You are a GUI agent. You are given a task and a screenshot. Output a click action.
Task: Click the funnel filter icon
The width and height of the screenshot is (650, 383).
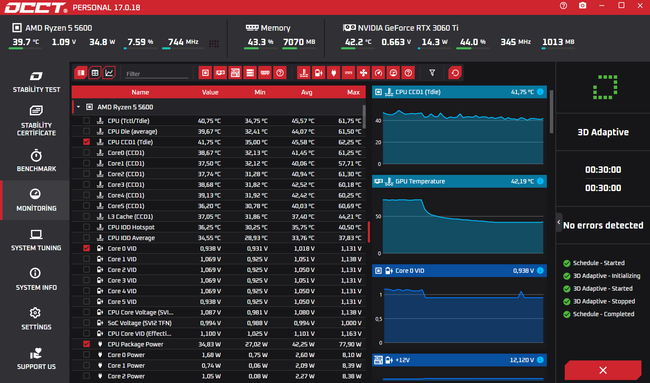tap(432, 73)
